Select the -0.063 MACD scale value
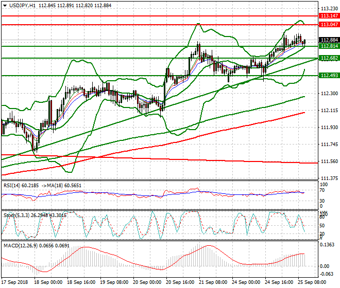 327,274
